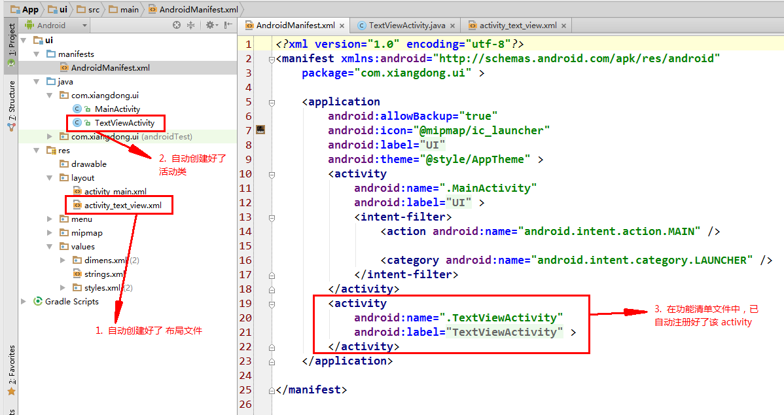Click the Gradle Scripts icon
This screenshot has width=784, height=415.
[37, 301]
